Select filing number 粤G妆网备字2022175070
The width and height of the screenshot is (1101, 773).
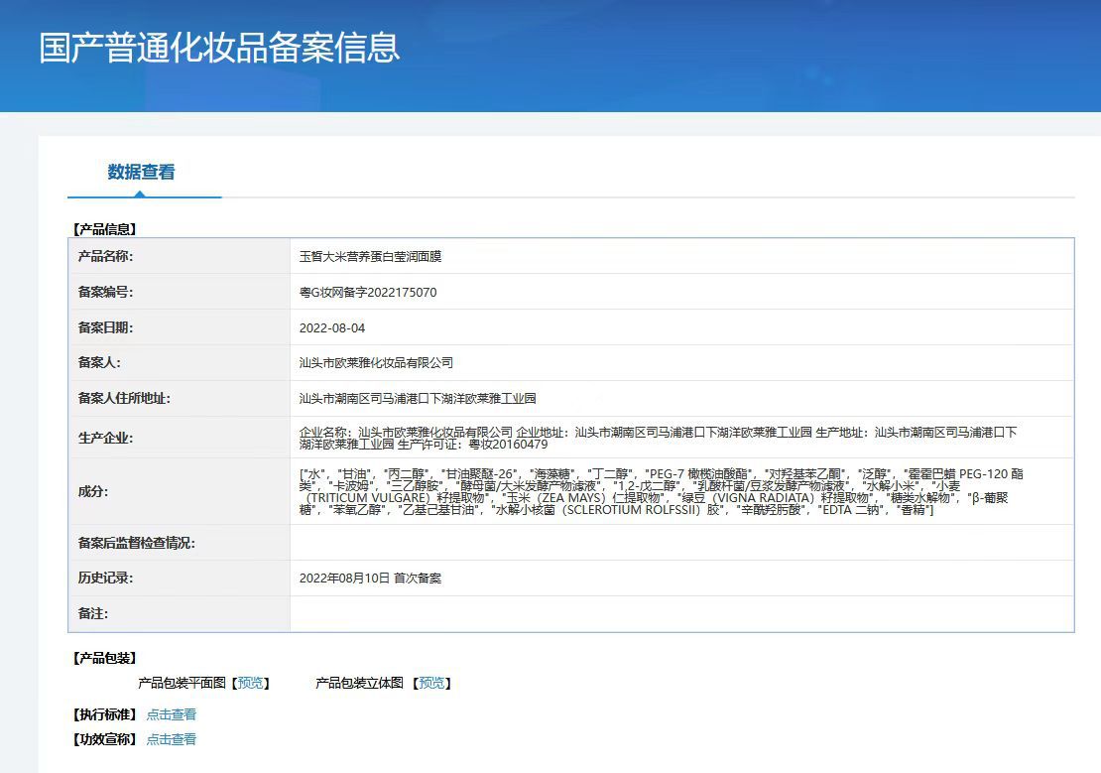368,293
